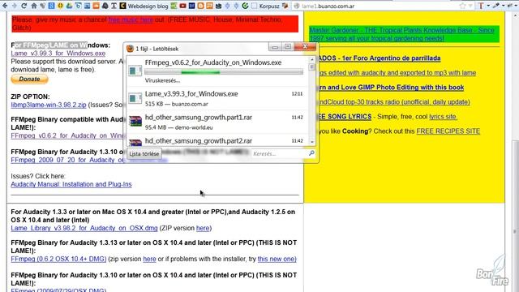The image size is (519, 292).
Task: Open Audacity Manual: Installation and Plug-Ins link
Action: (x=71, y=184)
